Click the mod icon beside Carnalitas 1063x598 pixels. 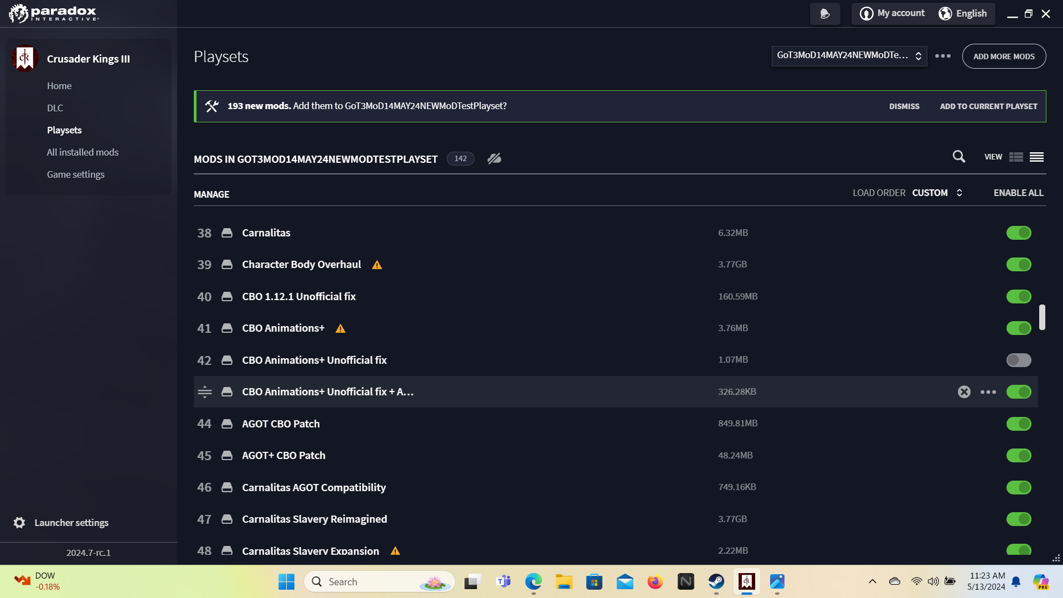(227, 233)
